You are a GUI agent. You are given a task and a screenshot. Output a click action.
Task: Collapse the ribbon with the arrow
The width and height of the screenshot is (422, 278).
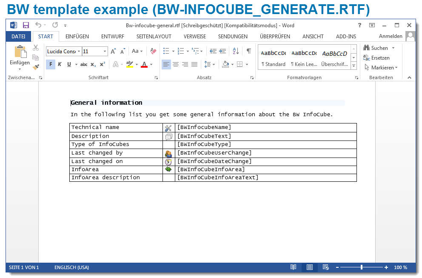pyautogui.click(x=409, y=77)
